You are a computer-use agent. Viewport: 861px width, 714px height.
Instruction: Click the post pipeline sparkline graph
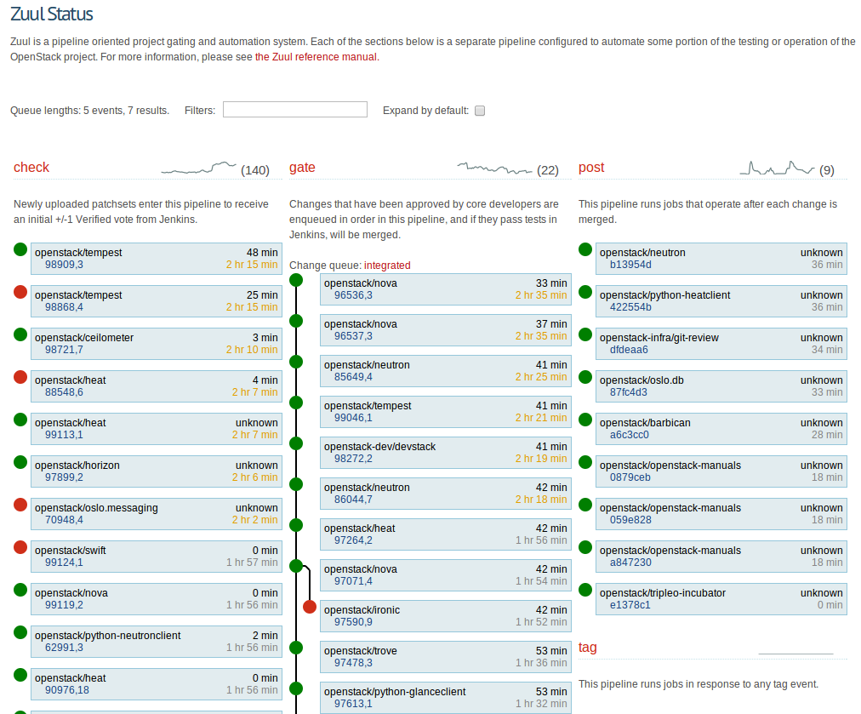point(777,168)
